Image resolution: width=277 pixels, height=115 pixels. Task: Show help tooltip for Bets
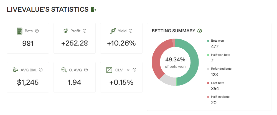(37, 31)
